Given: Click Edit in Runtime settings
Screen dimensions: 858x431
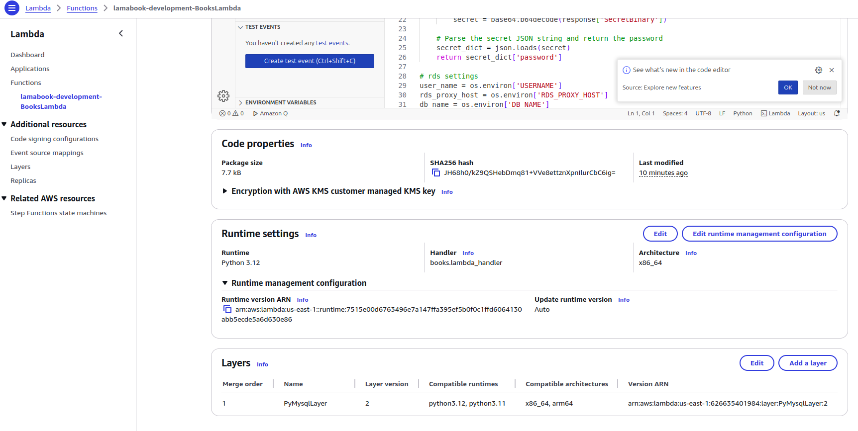Looking at the screenshot, I should 660,234.
